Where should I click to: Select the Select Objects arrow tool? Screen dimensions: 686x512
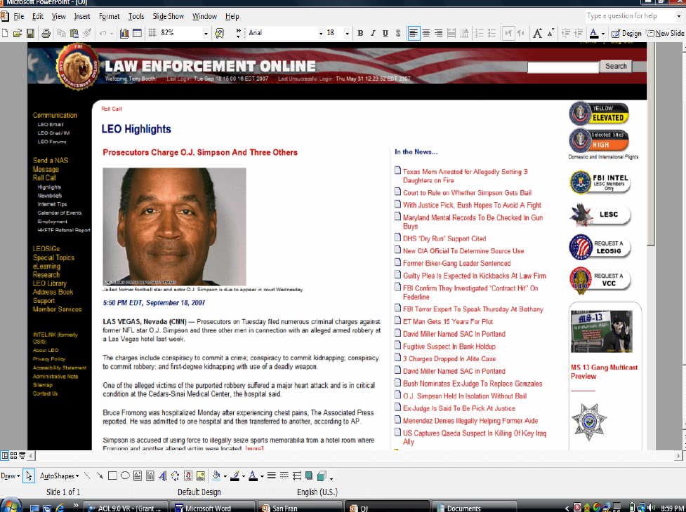29,476
